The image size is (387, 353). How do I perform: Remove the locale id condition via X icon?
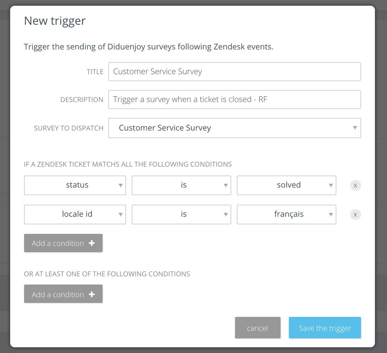(x=355, y=215)
